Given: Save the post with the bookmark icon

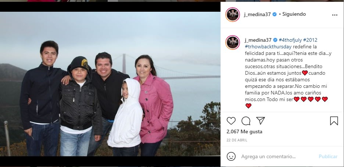Looking at the screenshot, I should tap(334, 120).
